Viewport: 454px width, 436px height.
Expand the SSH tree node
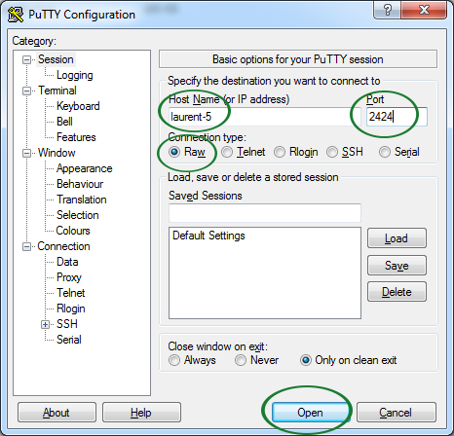tap(45, 324)
